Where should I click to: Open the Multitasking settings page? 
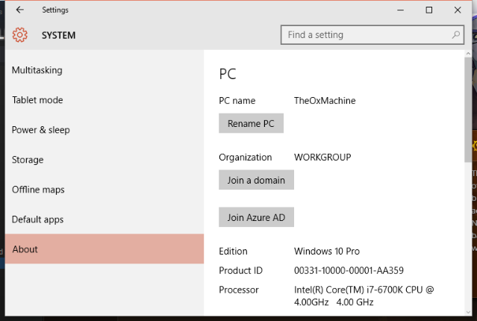pos(37,70)
